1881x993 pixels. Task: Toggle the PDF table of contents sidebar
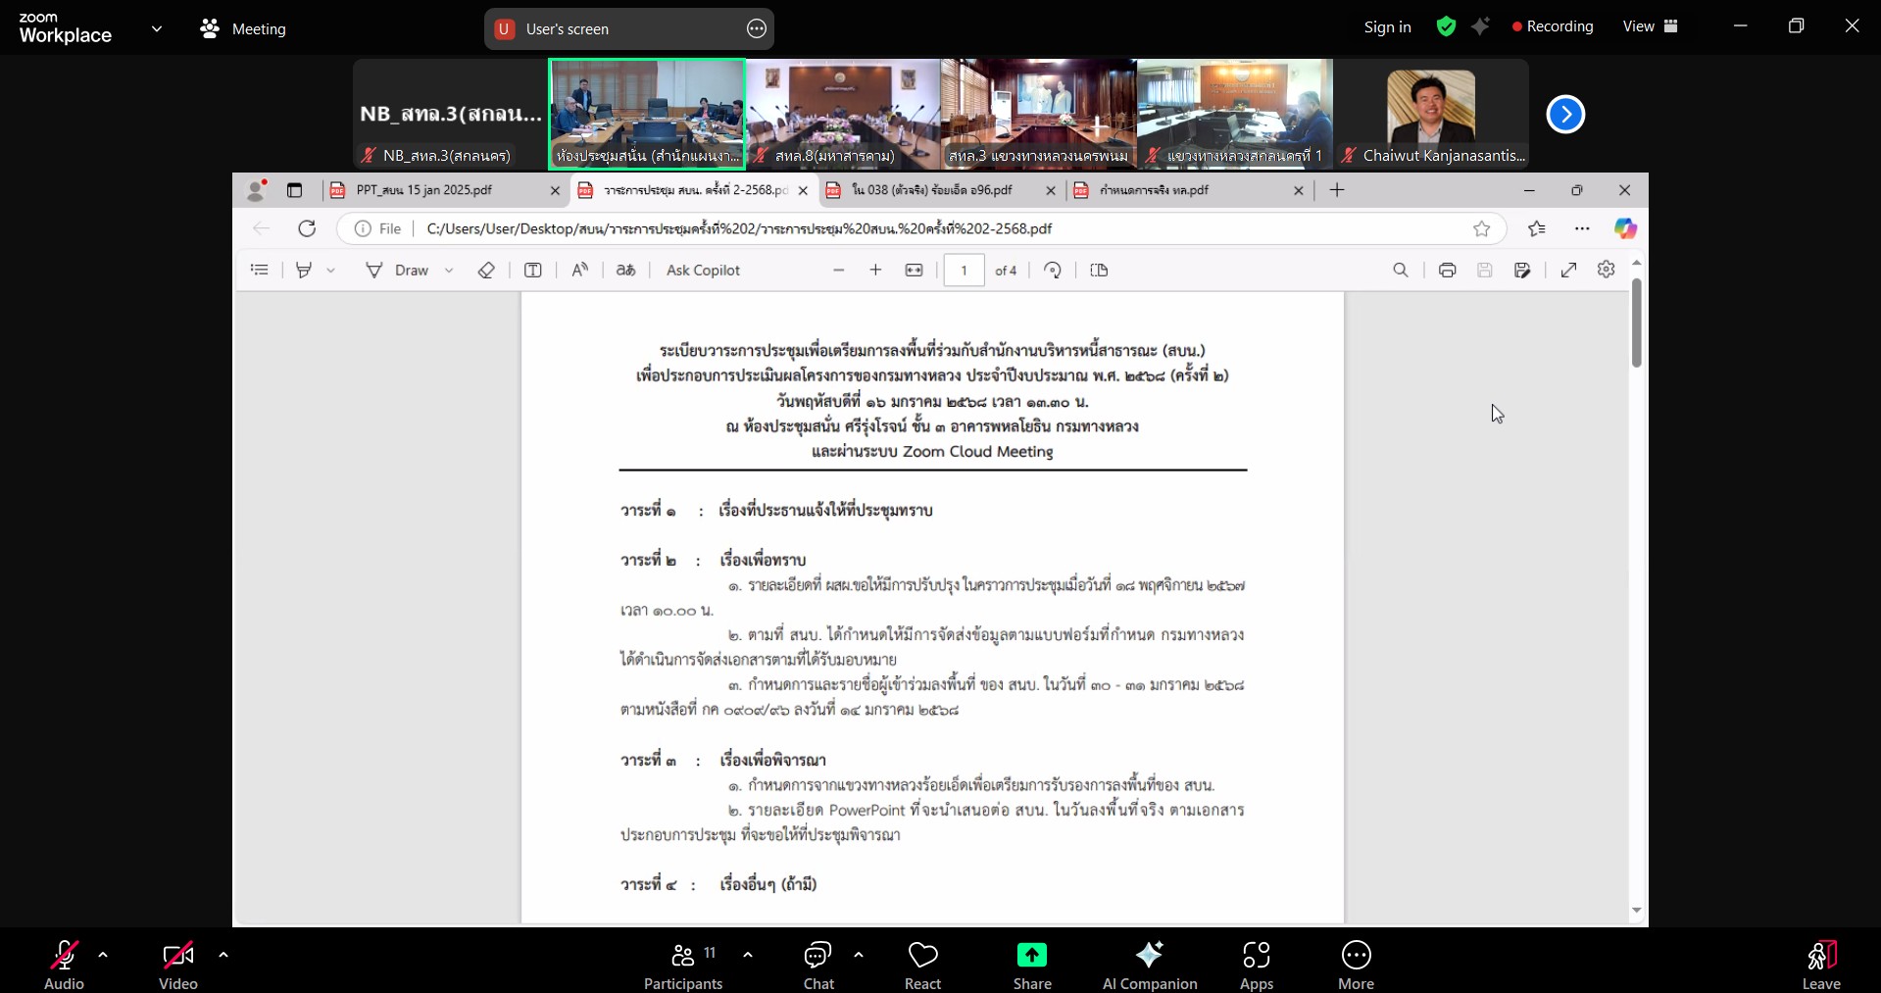click(x=260, y=271)
